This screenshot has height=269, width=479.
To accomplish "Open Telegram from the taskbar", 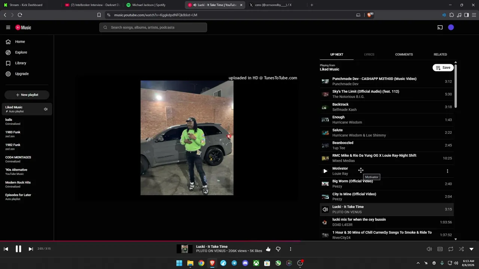I will click(x=234, y=263).
